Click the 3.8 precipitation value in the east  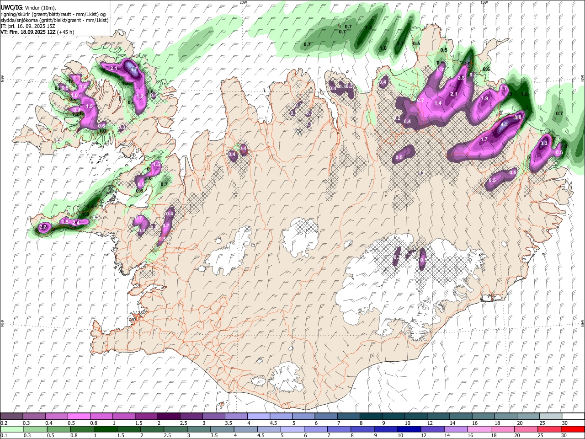(x=518, y=118)
